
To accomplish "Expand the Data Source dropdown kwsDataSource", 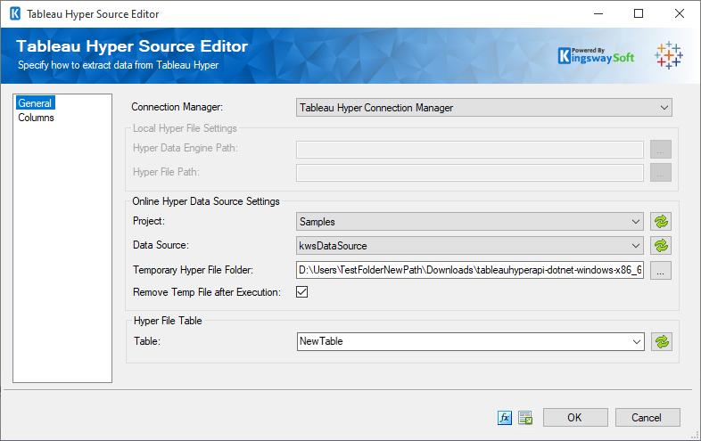I will point(469,246).
